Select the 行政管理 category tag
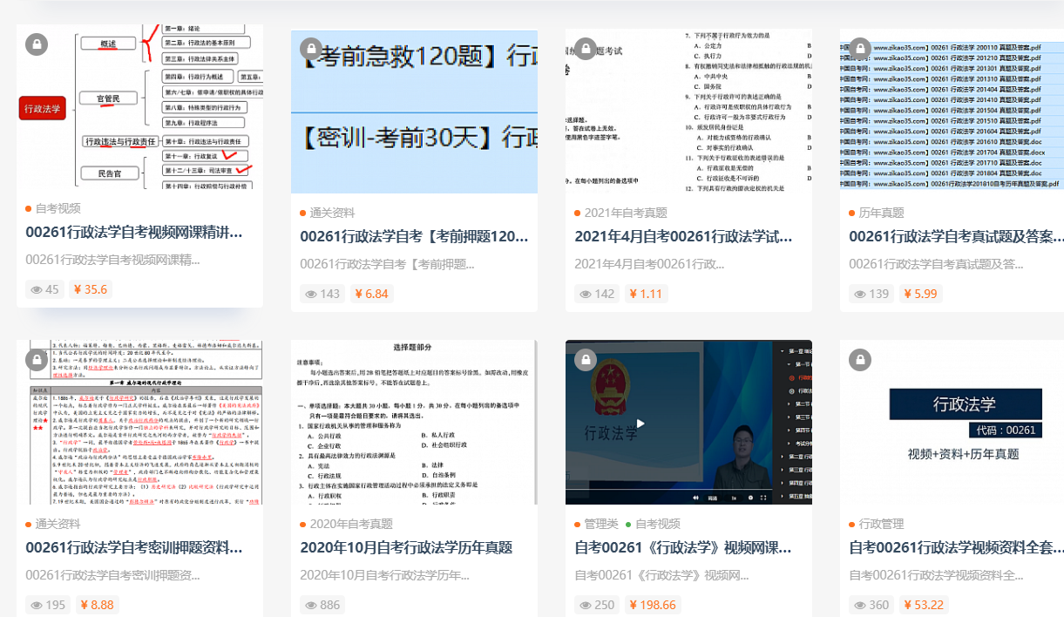Viewport: 1064px width, 617px height. click(x=882, y=524)
